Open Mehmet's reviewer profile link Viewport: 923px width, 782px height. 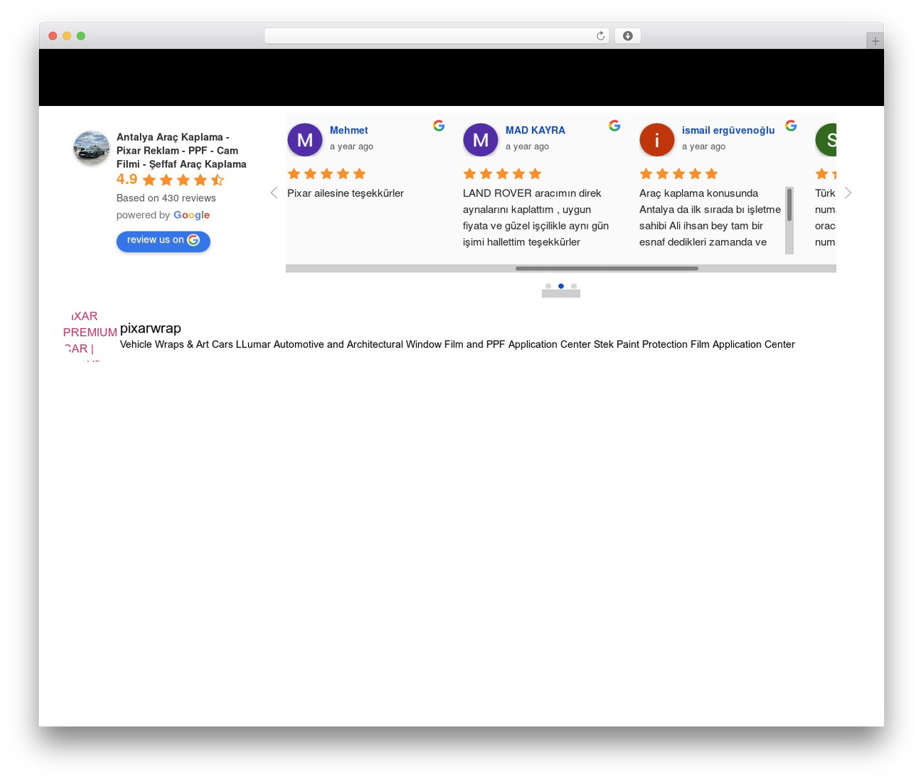coord(349,131)
